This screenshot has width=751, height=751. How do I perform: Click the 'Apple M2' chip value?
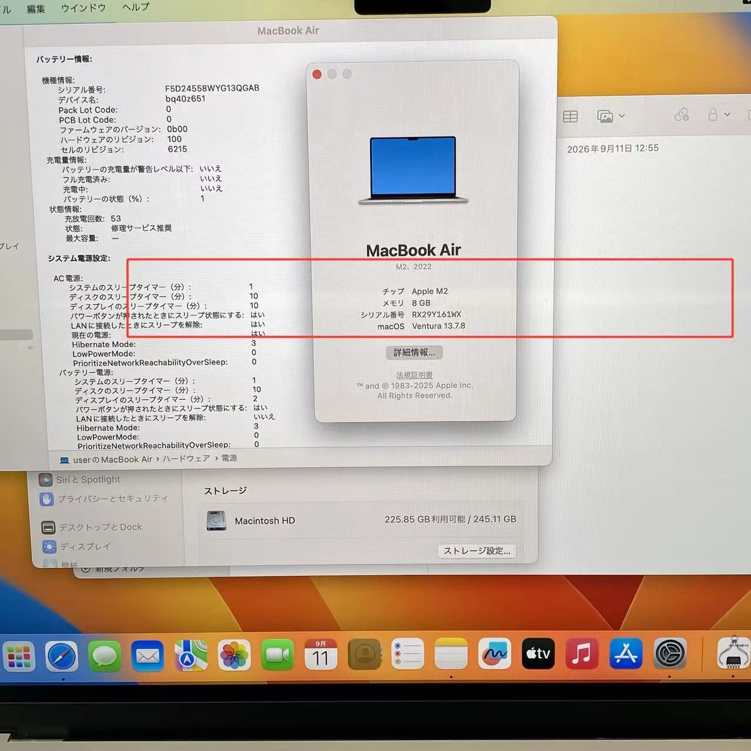[x=430, y=291]
